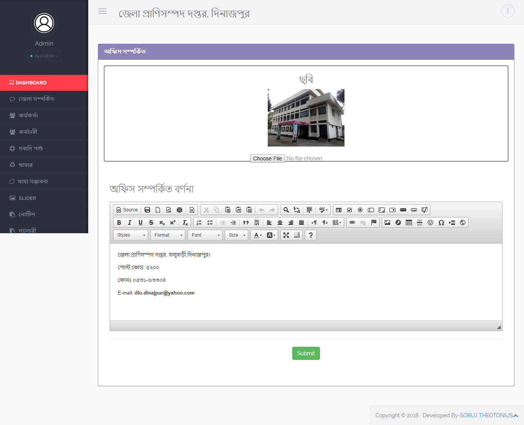Click the Print icon in the editor
The width and height of the screenshot is (524, 425).
[x=180, y=210]
